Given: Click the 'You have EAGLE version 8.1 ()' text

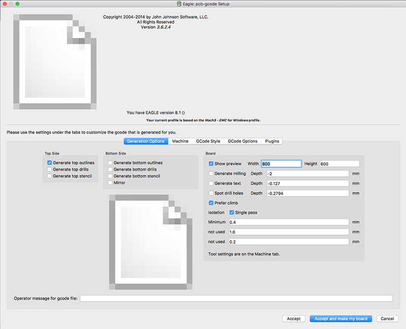Looking at the screenshot, I should [156, 113].
